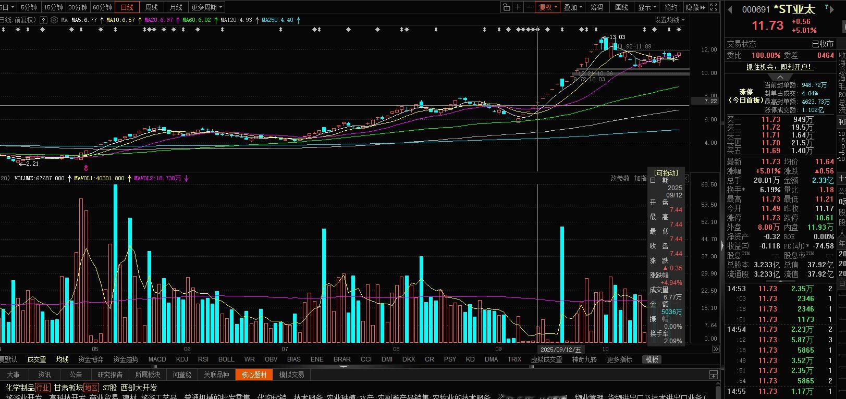846x399 pixels.
Task: Open the 设置均线 dropdown
Action: pos(670,20)
